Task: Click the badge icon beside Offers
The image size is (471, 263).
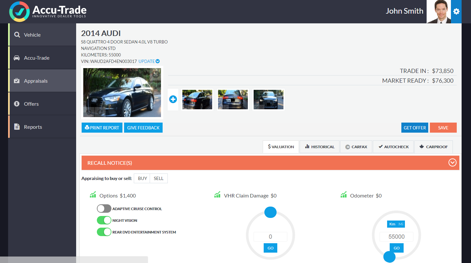Action: 17,104
